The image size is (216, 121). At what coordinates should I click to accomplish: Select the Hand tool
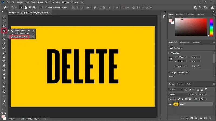(4, 100)
